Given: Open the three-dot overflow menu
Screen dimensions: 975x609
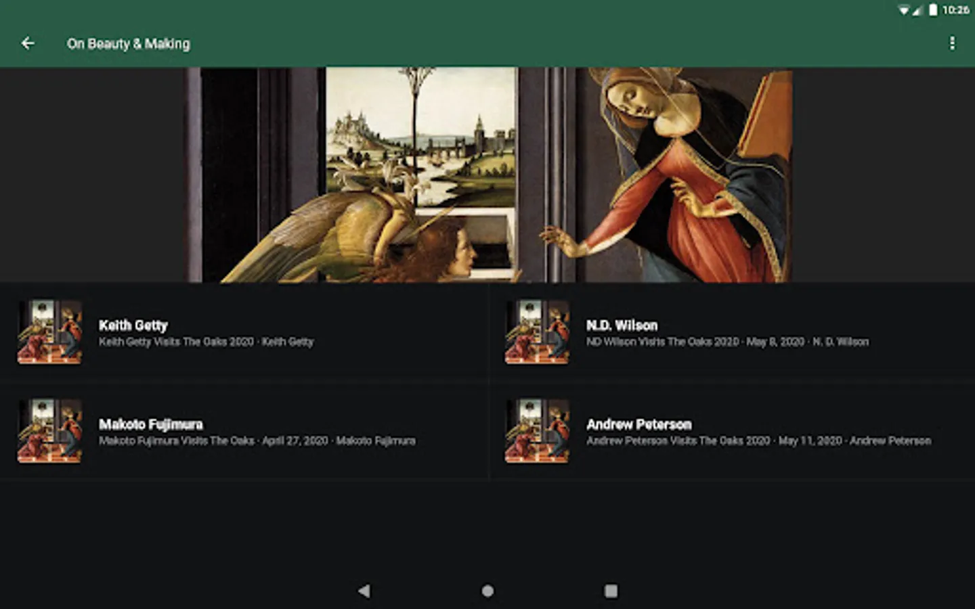Looking at the screenshot, I should (x=952, y=43).
